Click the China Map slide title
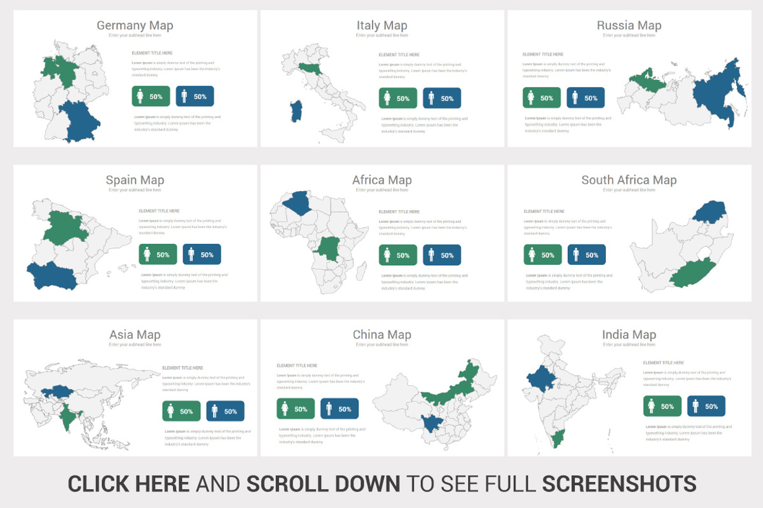This screenshot has height=508, width=763. click(x=381, y=335)
